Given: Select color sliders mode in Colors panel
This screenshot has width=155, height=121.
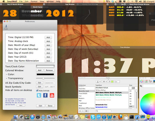Looking at the screenshot, I should pyautogui.click(x=146, y=81).
